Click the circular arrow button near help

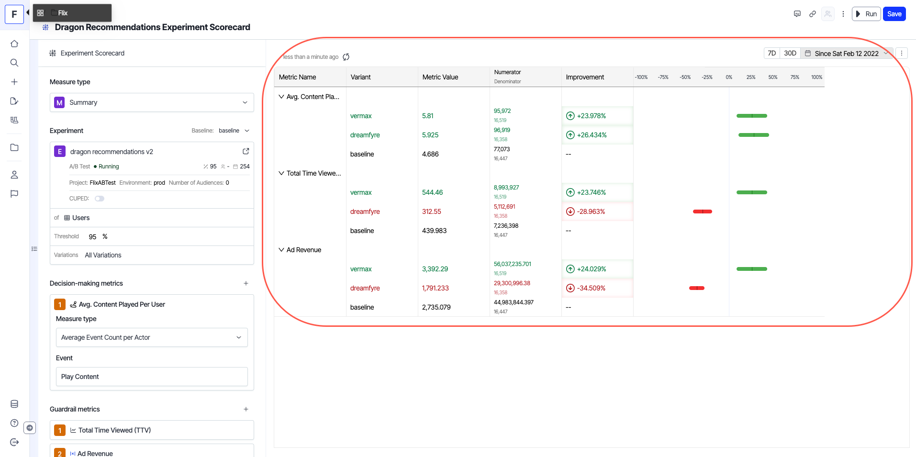[30, 428]
